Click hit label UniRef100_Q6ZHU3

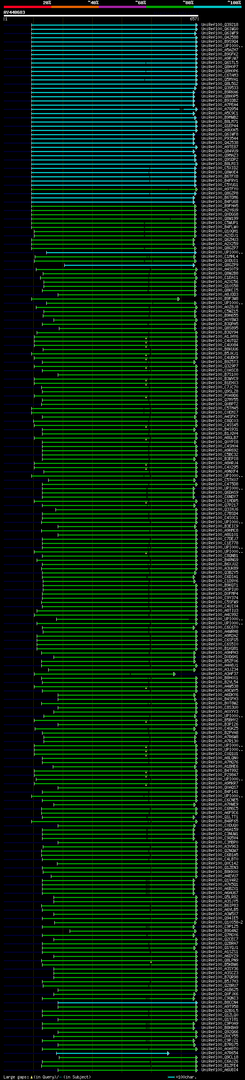point(220,240)
